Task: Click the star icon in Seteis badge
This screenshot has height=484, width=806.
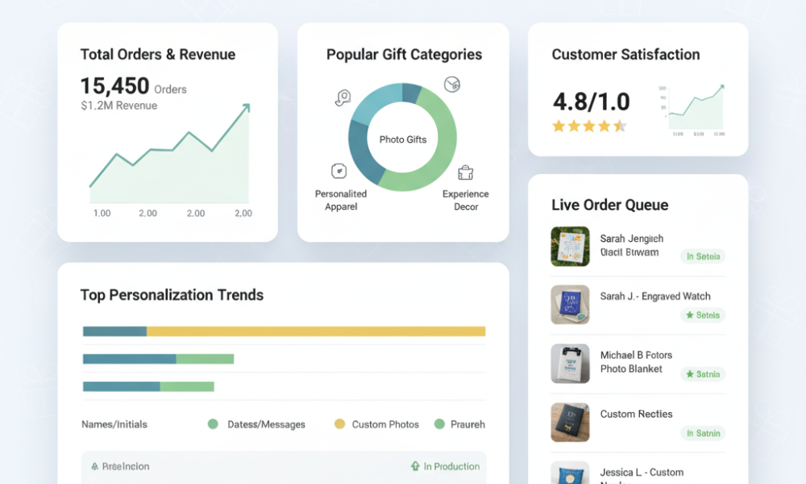Action: (x=690, y=315)
